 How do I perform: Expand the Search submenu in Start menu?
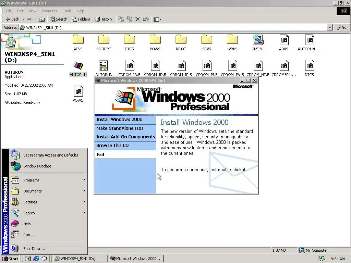[x=48, y=213]
